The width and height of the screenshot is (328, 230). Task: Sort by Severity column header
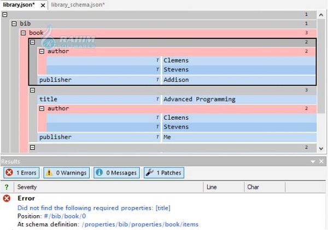pyautogui.click(x=109, y=187)
